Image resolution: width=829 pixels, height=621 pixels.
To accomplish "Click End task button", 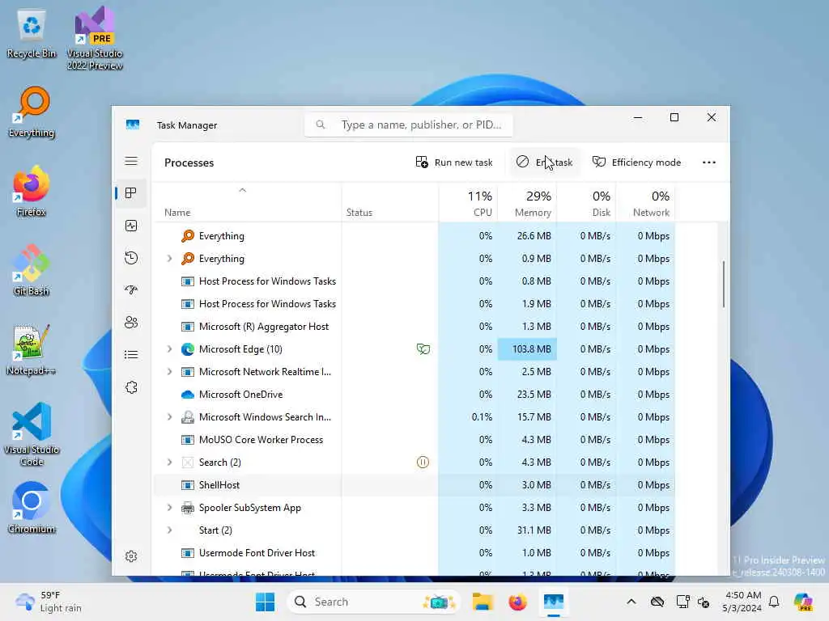I will point(545,163).
